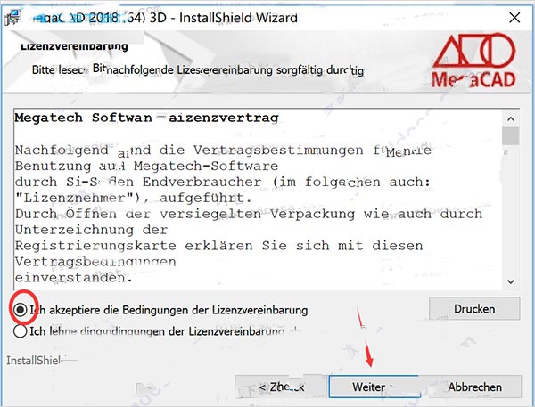Click the scrollbar down arrow in license text
535x407 pixels.
(x=510, y=281)
